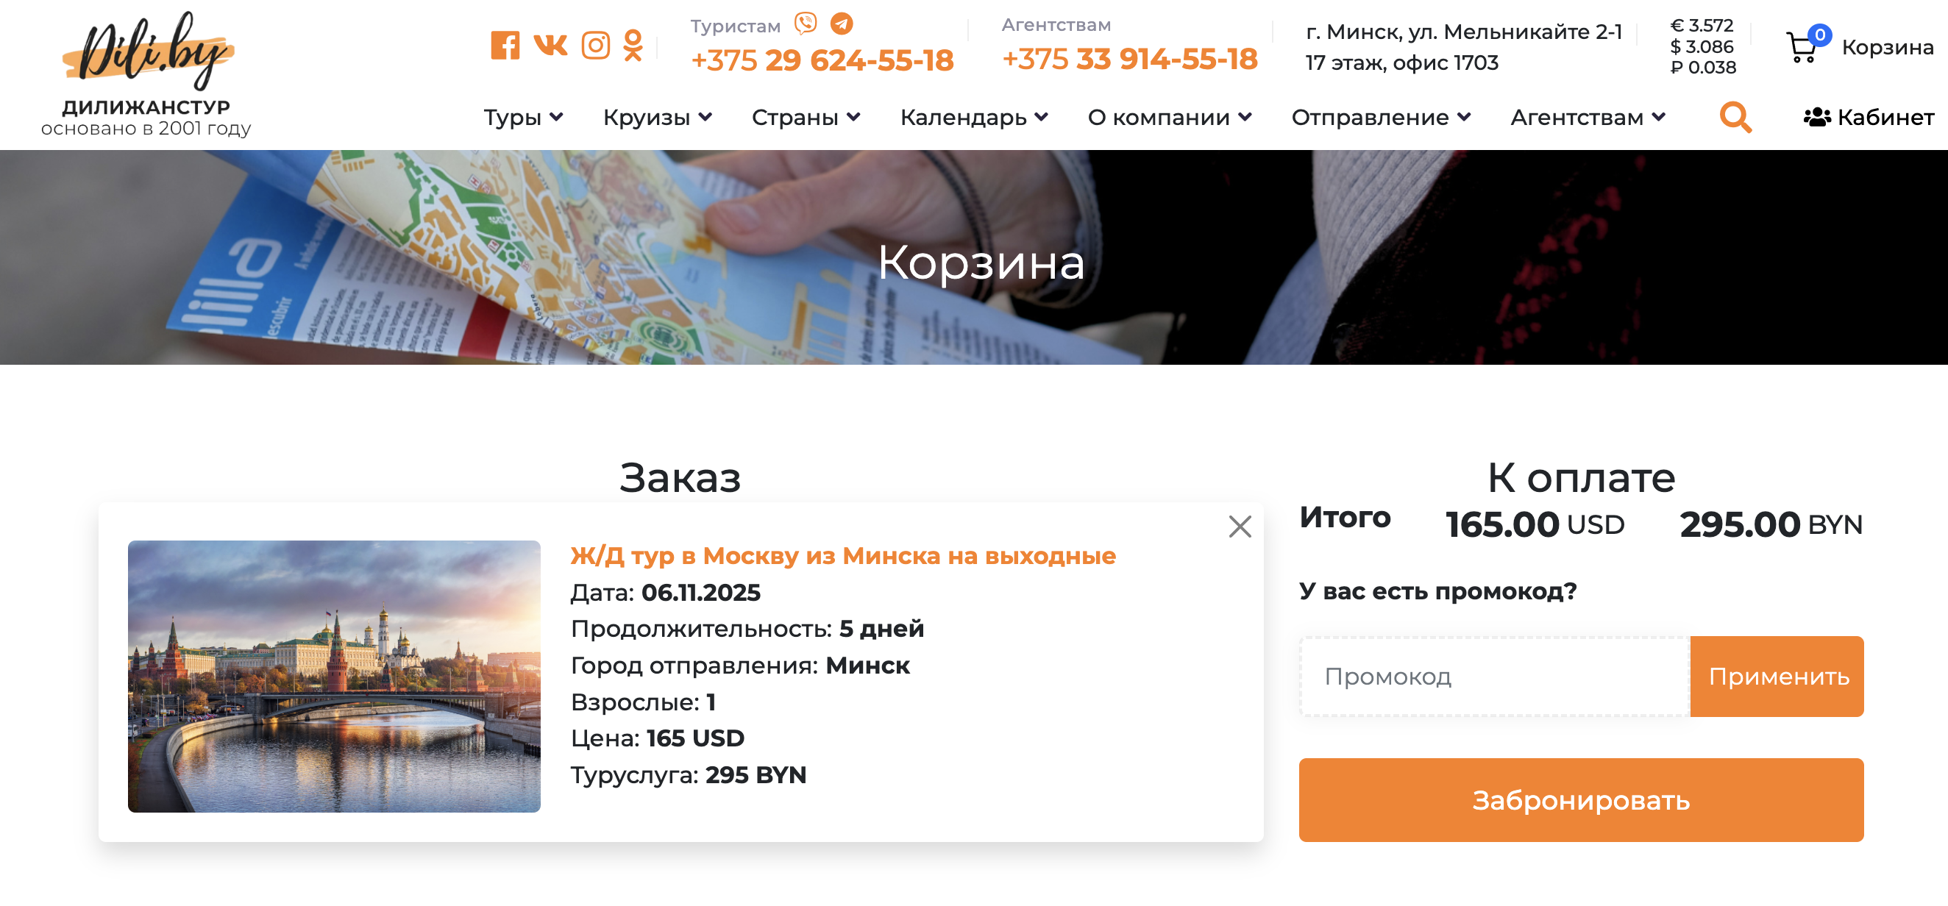Open the Facebook page icon
This screenshot has width=1948, height=906.
[x=507, y=46]
